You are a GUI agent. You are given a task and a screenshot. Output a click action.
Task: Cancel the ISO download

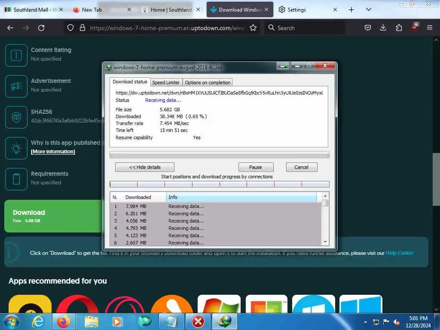coord(301,167)
